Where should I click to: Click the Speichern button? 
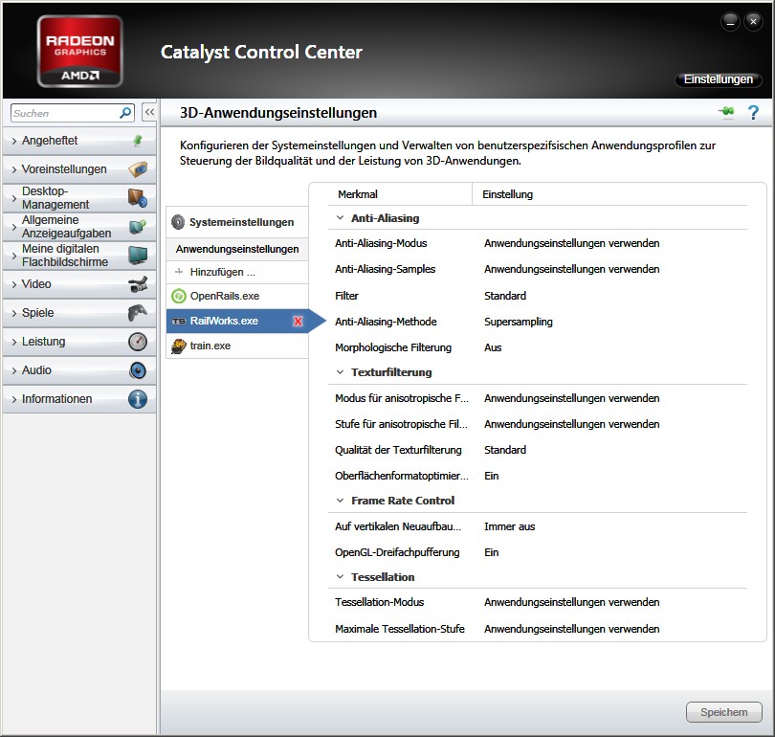click(x=724, y=712)
